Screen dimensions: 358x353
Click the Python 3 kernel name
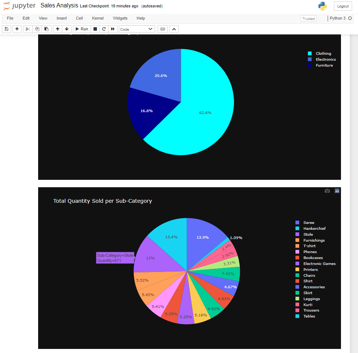tap(337, 18)
